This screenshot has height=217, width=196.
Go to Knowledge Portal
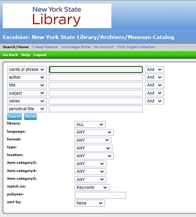76,47
